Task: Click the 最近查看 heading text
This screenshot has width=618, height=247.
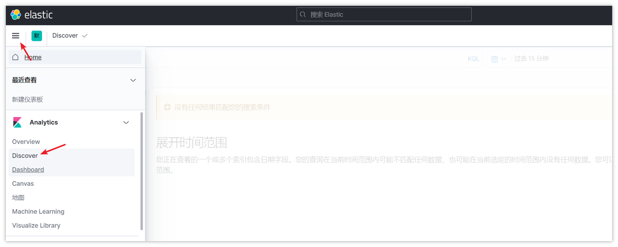Action: point(24,80)
